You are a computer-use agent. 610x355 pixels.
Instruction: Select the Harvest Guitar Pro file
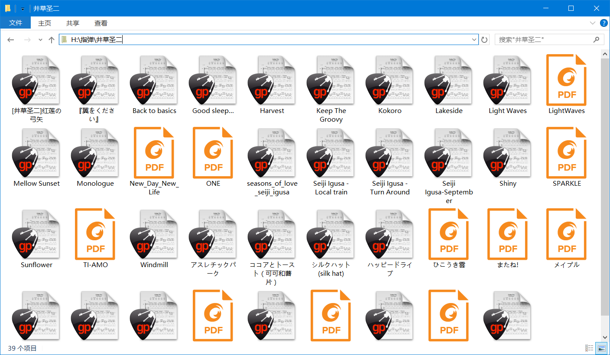tap(272, 82)
